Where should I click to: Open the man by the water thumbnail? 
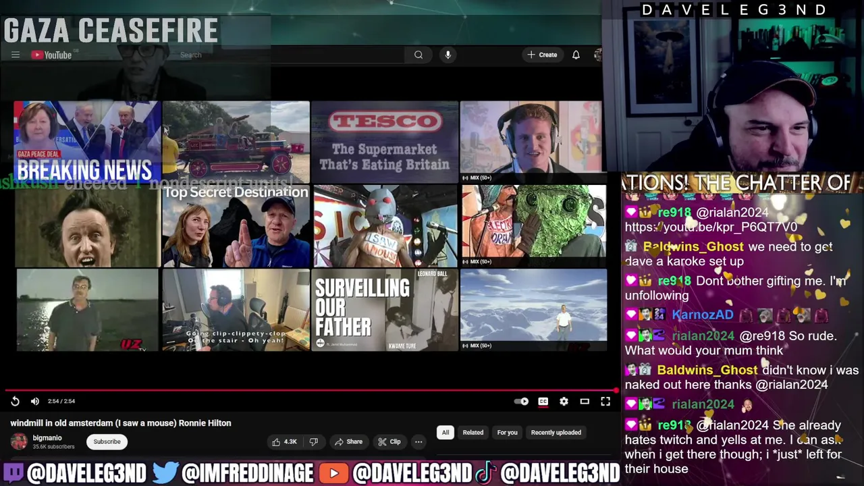pyautogui.click(x=87, y=310)
